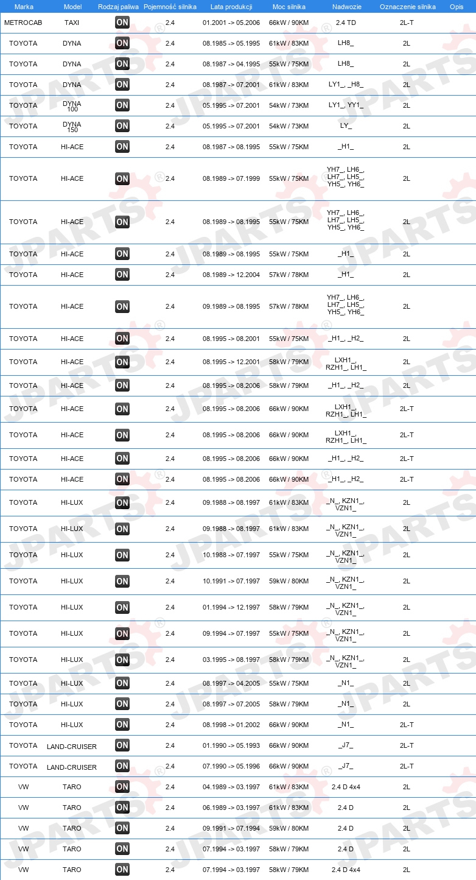476x880 pixels.
Task: Click the LY1_, YY1_ body cell
Action: click(346, 105)
